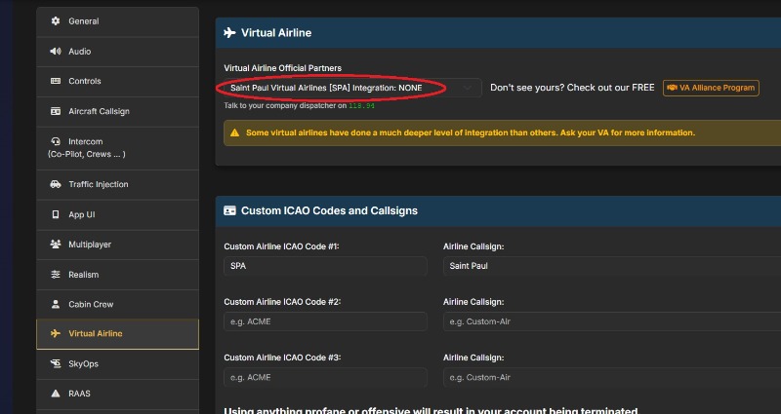
Task: Click the VA Alliance Program button
Action: (x=711, y=88)
